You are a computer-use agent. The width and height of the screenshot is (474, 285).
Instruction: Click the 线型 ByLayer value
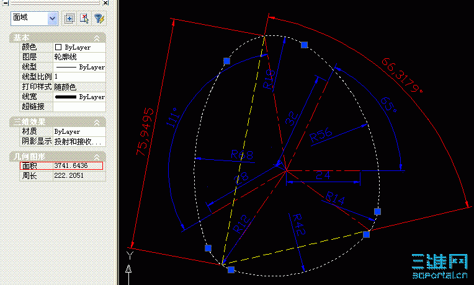click(x=79, y=67)
